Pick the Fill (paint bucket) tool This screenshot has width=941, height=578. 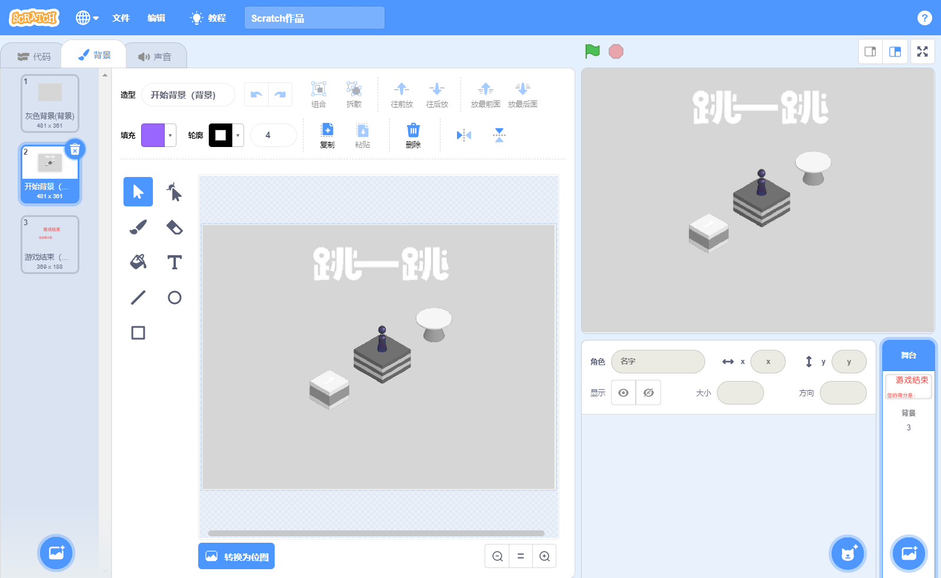(138, 262)
